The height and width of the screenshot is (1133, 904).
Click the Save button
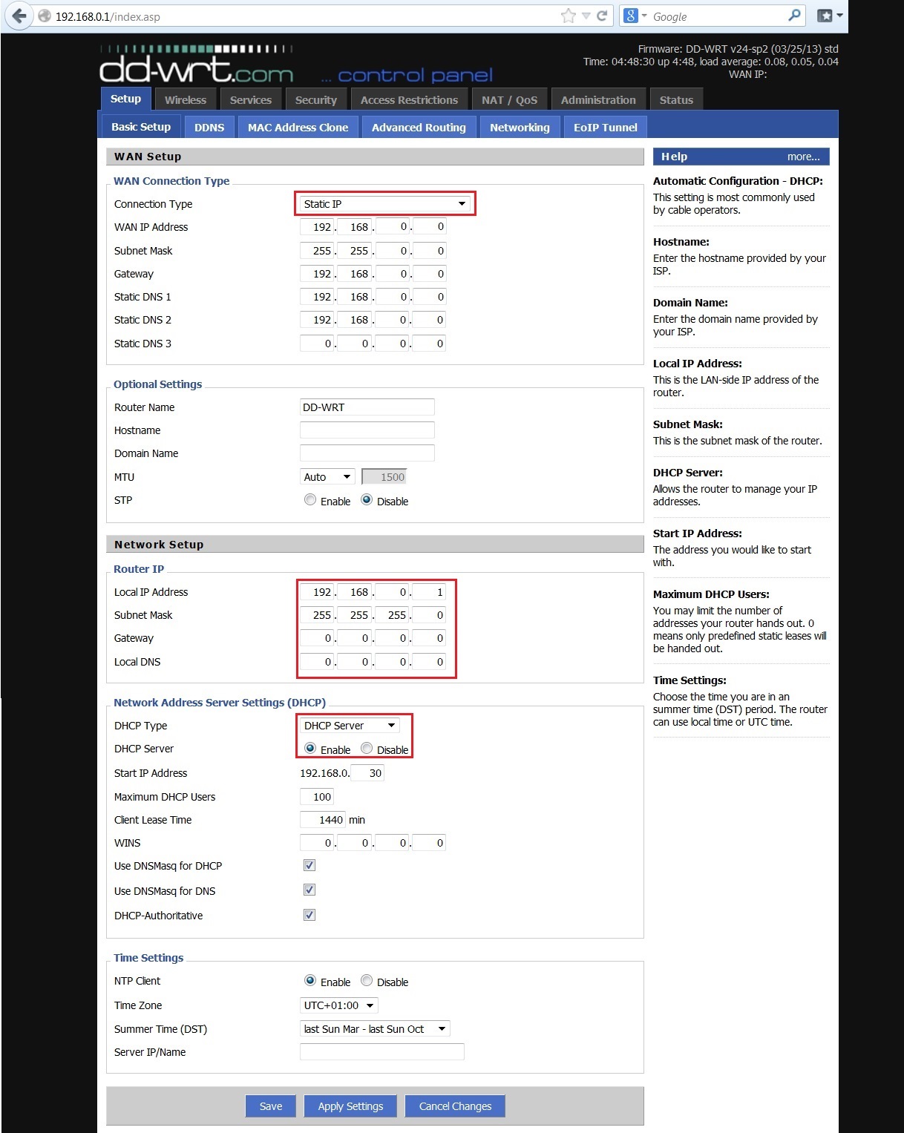tap(271, 1106)
